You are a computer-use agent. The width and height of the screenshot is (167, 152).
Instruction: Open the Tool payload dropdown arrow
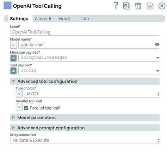[x=158, y=71]
